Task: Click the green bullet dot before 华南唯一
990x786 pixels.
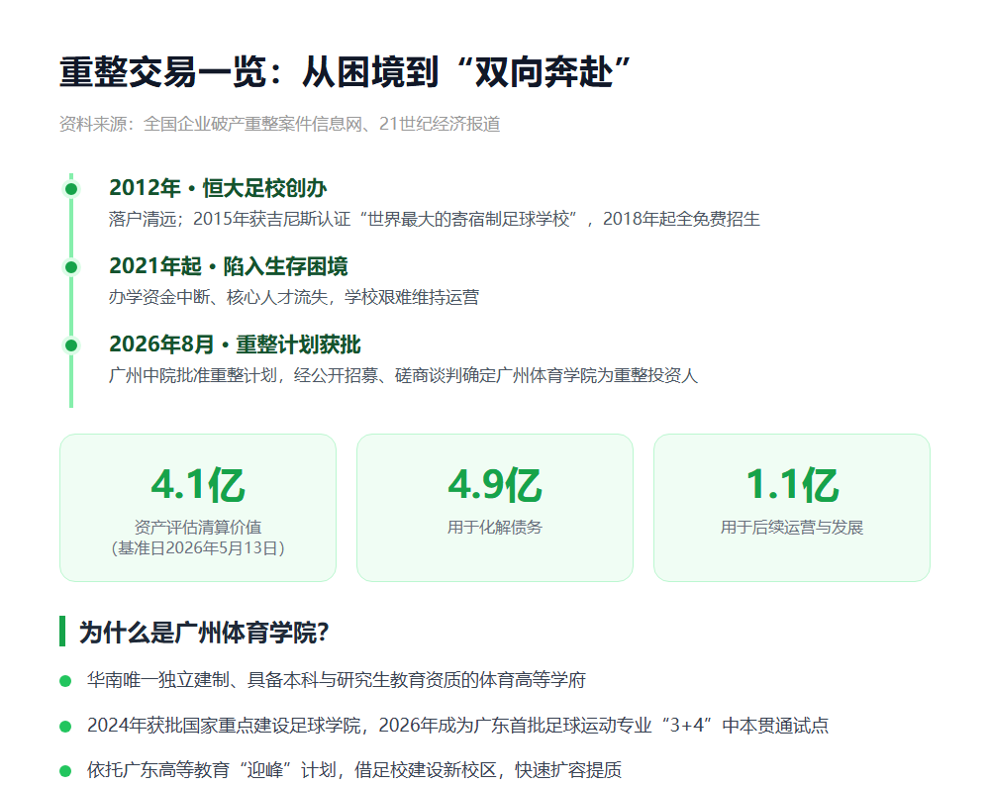Action: click(65, 680)
